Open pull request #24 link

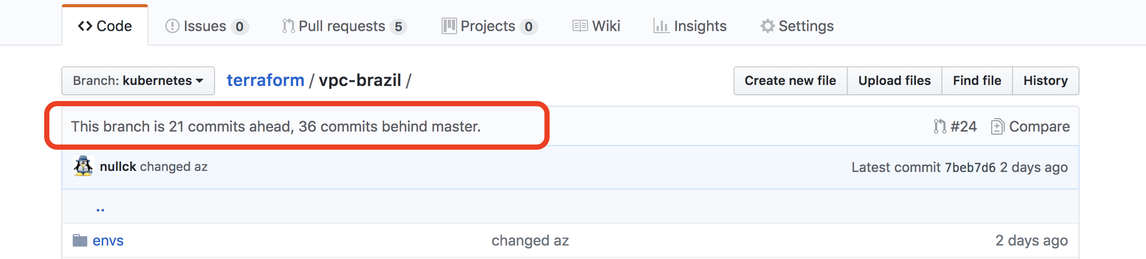[x=955, y=126]
